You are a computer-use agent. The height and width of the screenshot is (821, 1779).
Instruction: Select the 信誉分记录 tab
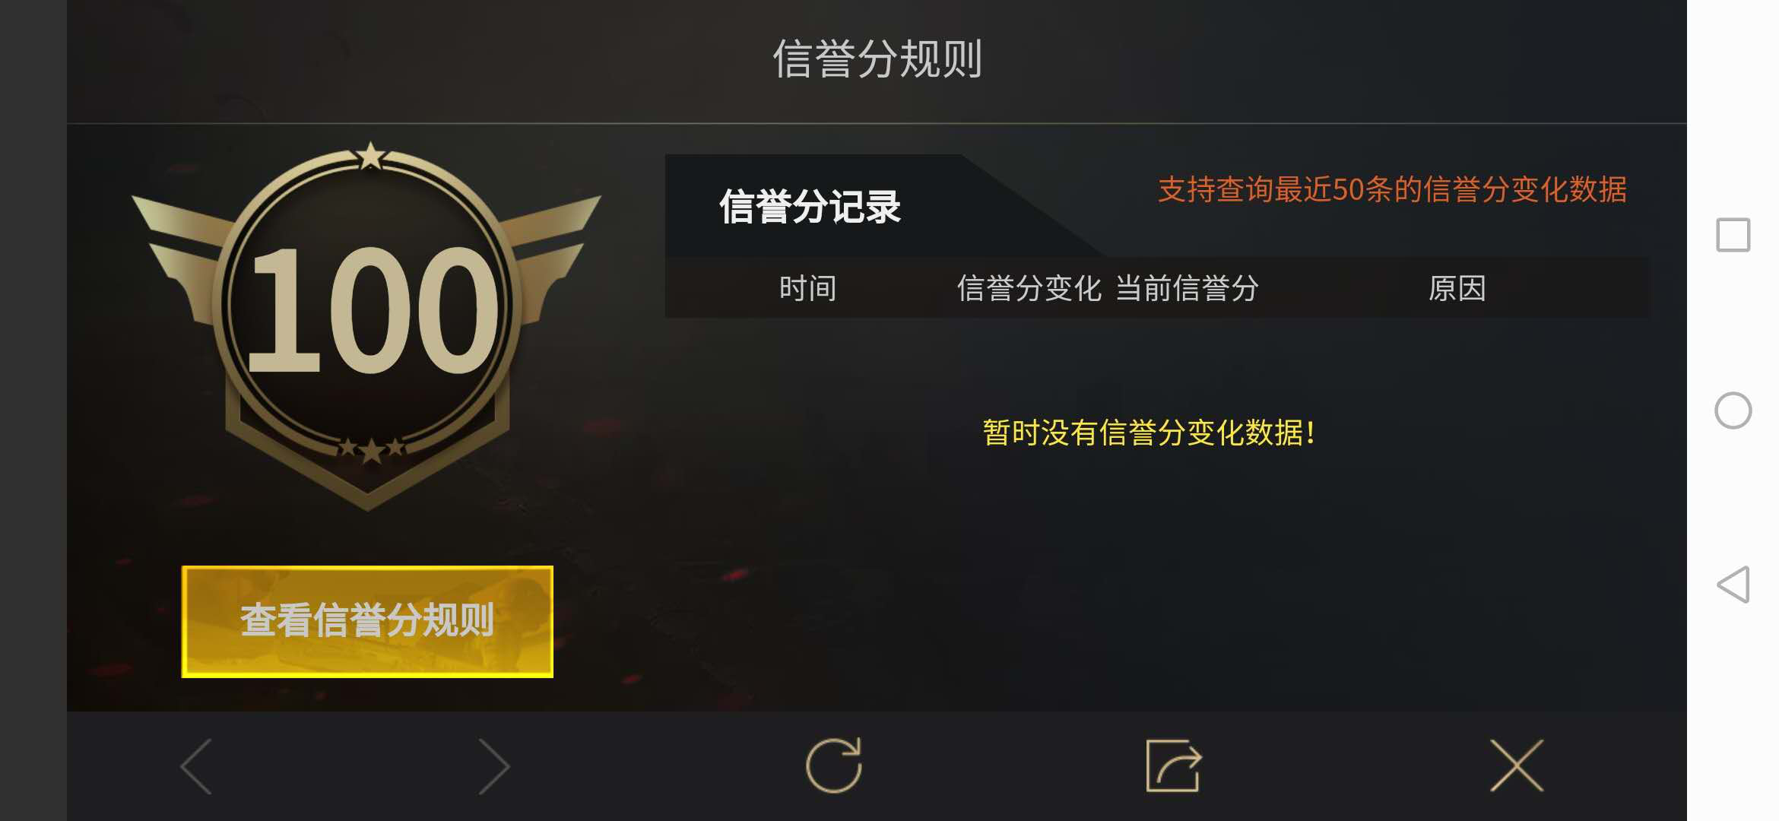[x=810, y=207]
